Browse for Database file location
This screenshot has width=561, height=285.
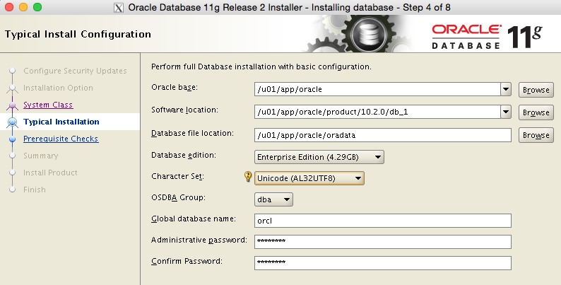[x=536, y=135]
